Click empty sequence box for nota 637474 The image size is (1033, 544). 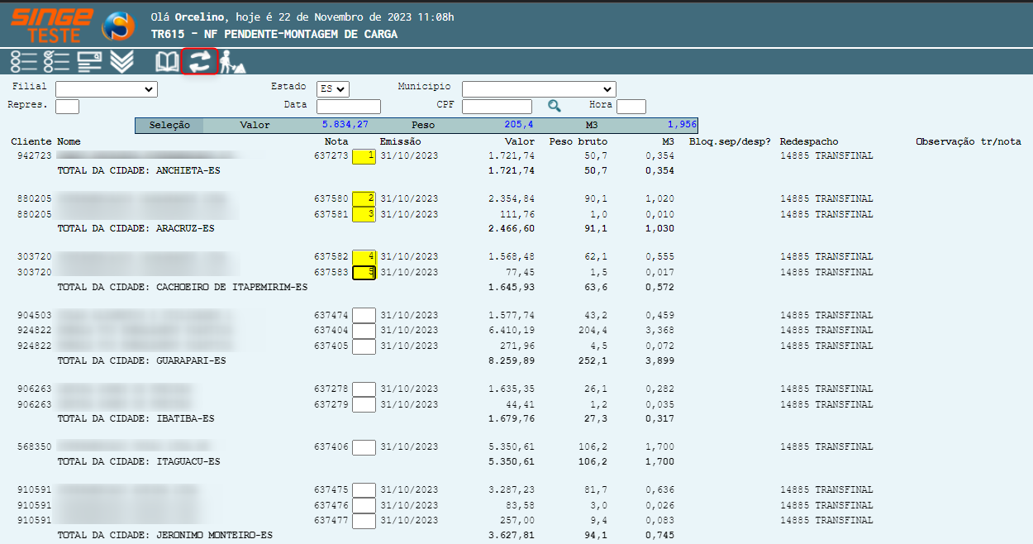[364, 316]
